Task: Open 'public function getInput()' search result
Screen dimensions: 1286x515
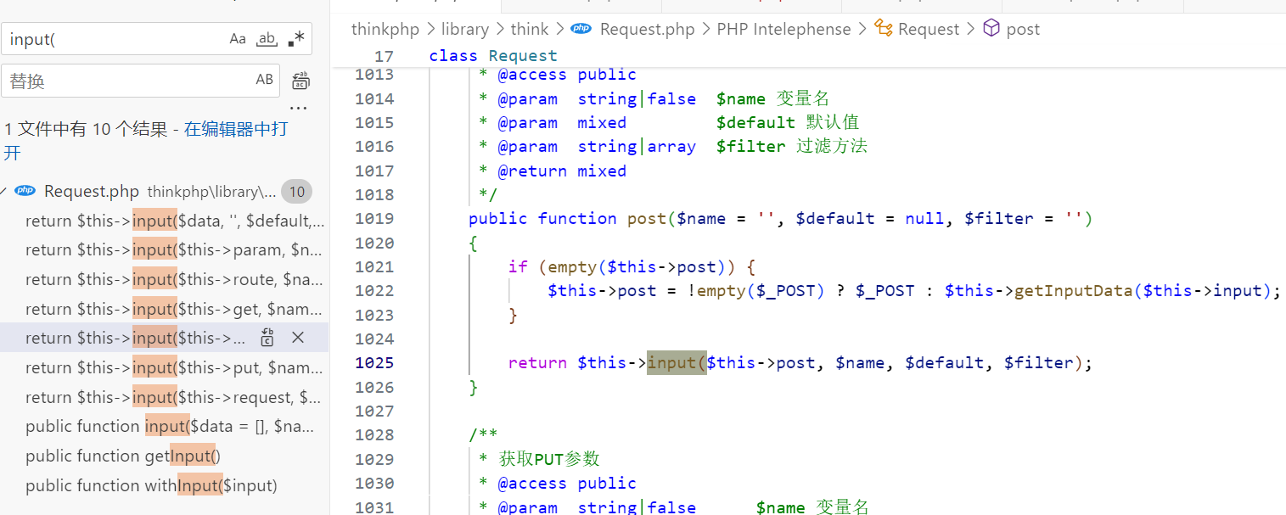Action: click(123, 456)
